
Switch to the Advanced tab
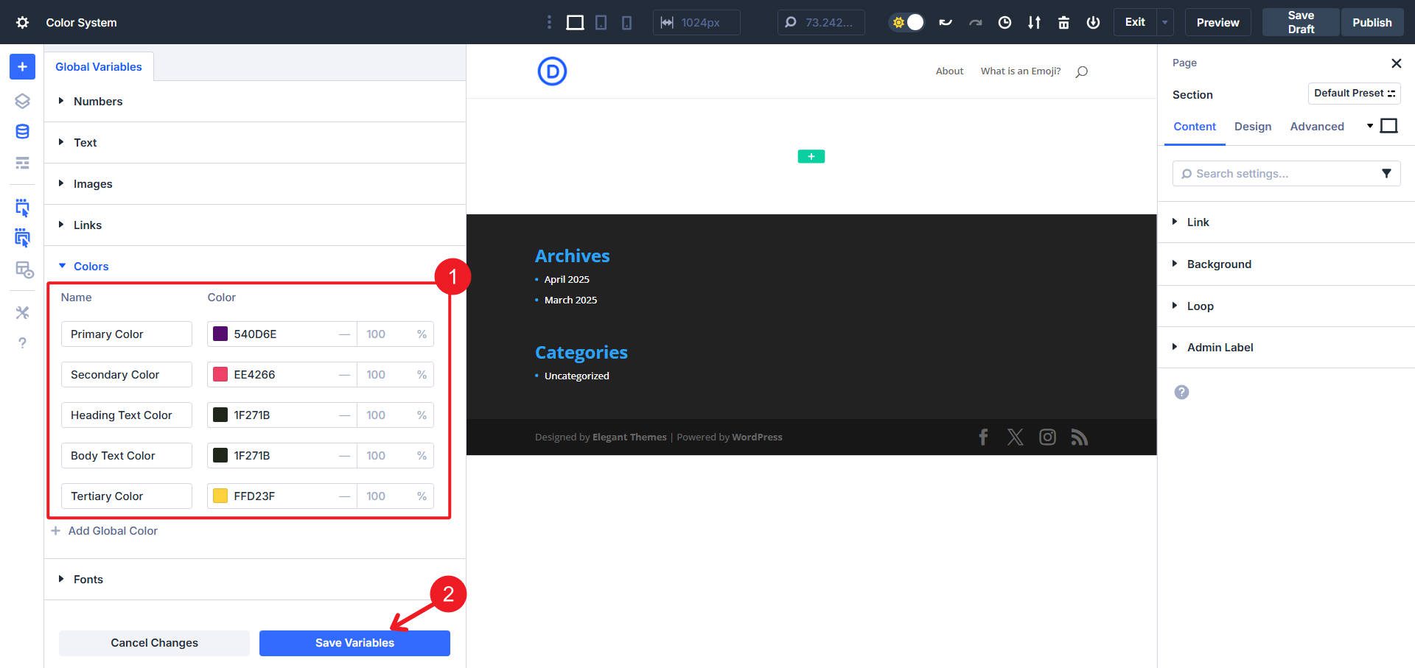point(1317,126)
